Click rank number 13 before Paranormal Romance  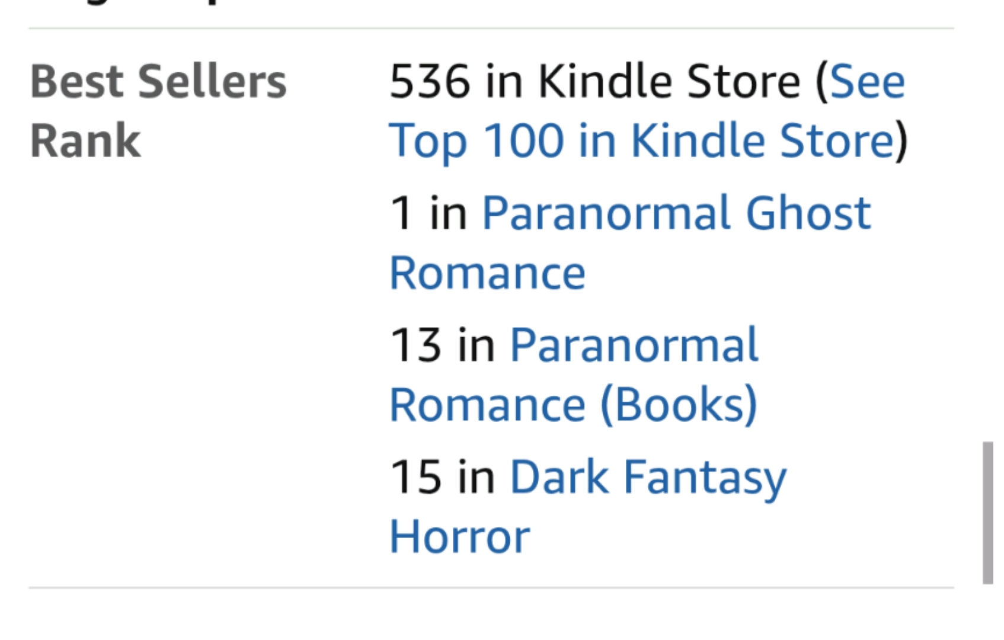pos(415,345)
